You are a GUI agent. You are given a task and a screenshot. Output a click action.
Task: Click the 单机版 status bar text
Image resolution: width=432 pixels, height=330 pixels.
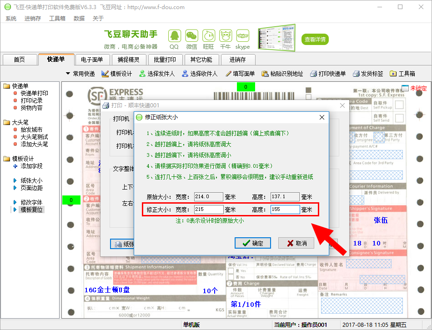coord(191,325)
